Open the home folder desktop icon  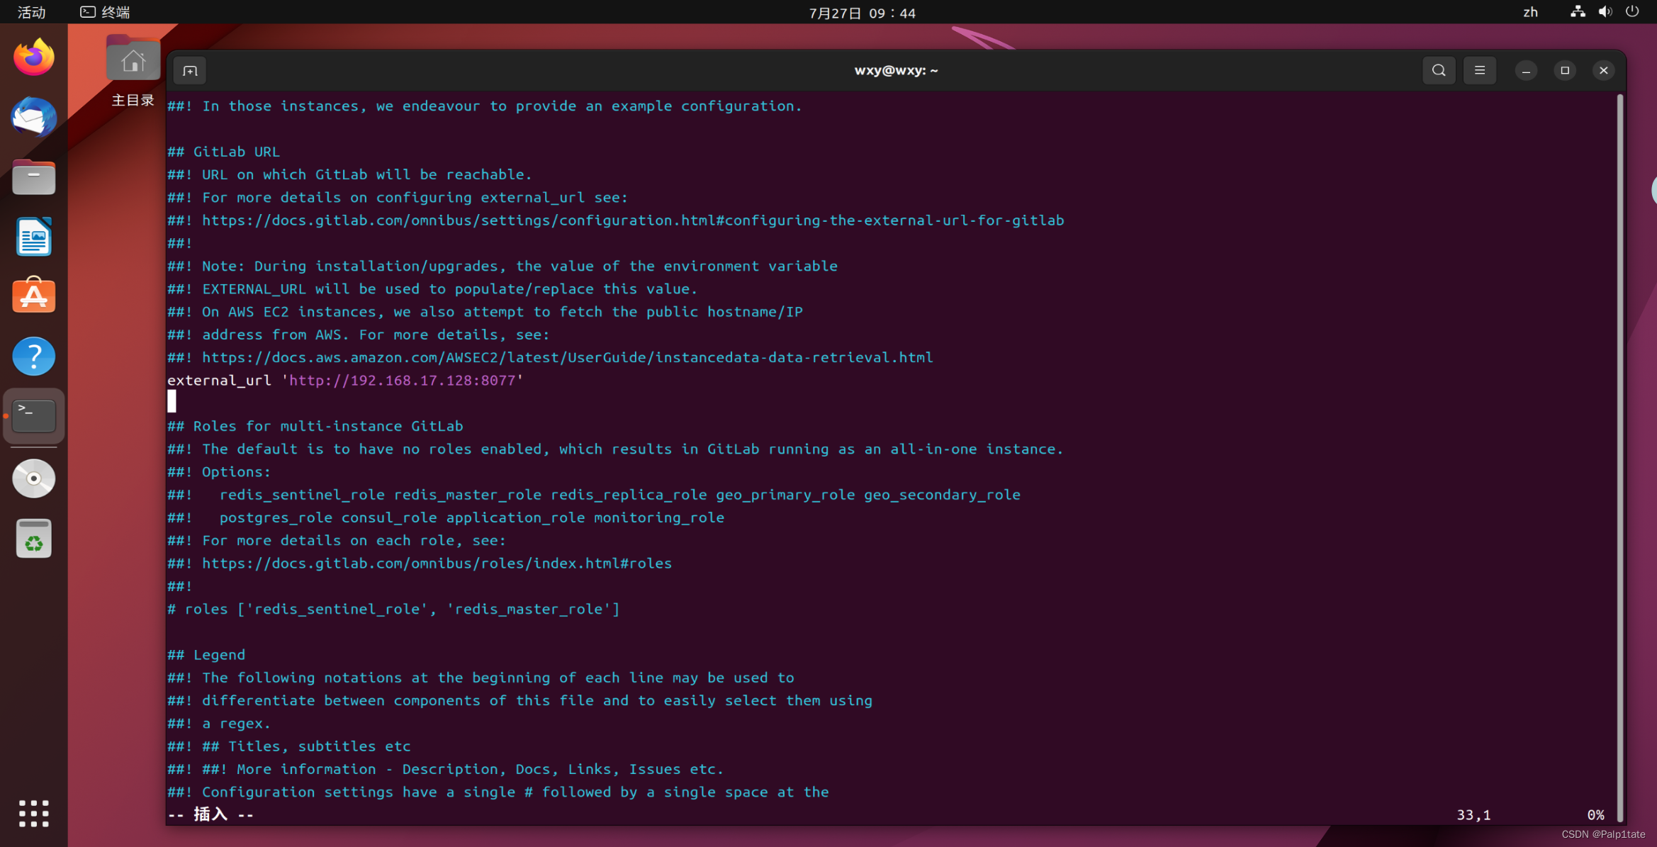click(x=133, y=59)
